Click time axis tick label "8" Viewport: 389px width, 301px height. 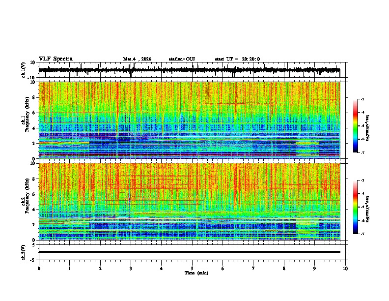(284, 269)
